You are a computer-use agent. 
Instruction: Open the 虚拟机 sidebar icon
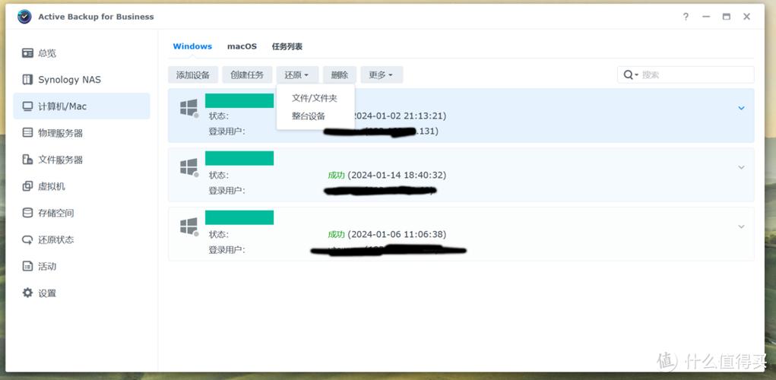coord(27,186)
